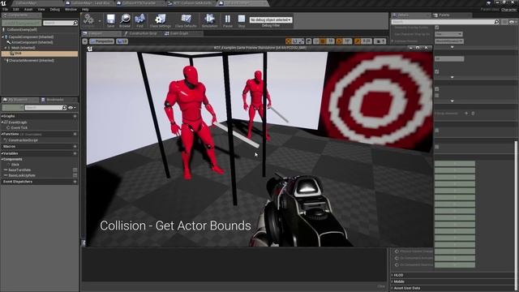Select the translate transform gizmo icon
The height and width of the screenshot is (292, 519).
point(289,41)
